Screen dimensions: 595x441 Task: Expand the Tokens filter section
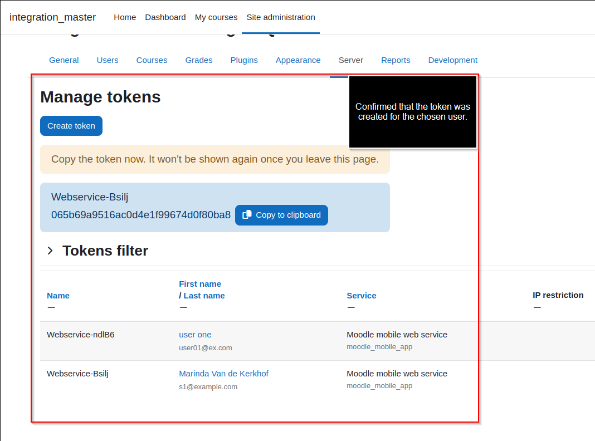click(x=50, y=251)
